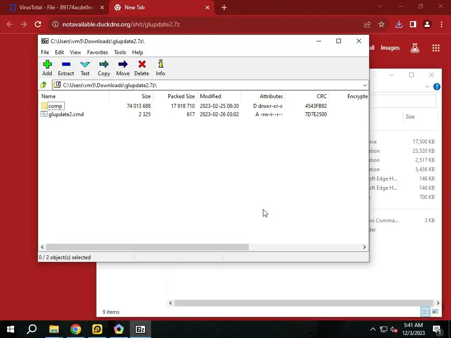
Task: Close the VirusTotal tab
Action: coord(102,8)
